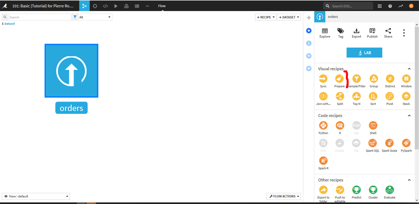
Task: Collapse the Visual recipes section
Action: point(409,69)
